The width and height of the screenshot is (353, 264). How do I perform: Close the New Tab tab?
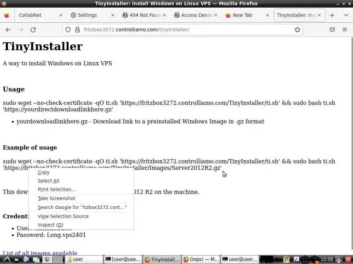tap(268, 15)
